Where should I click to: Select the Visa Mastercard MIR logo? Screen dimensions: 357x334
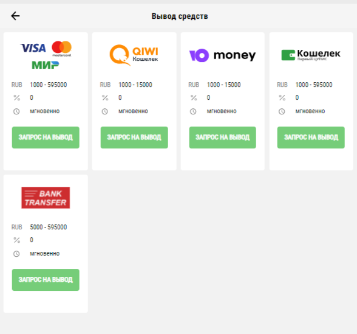tap(46, 55)
